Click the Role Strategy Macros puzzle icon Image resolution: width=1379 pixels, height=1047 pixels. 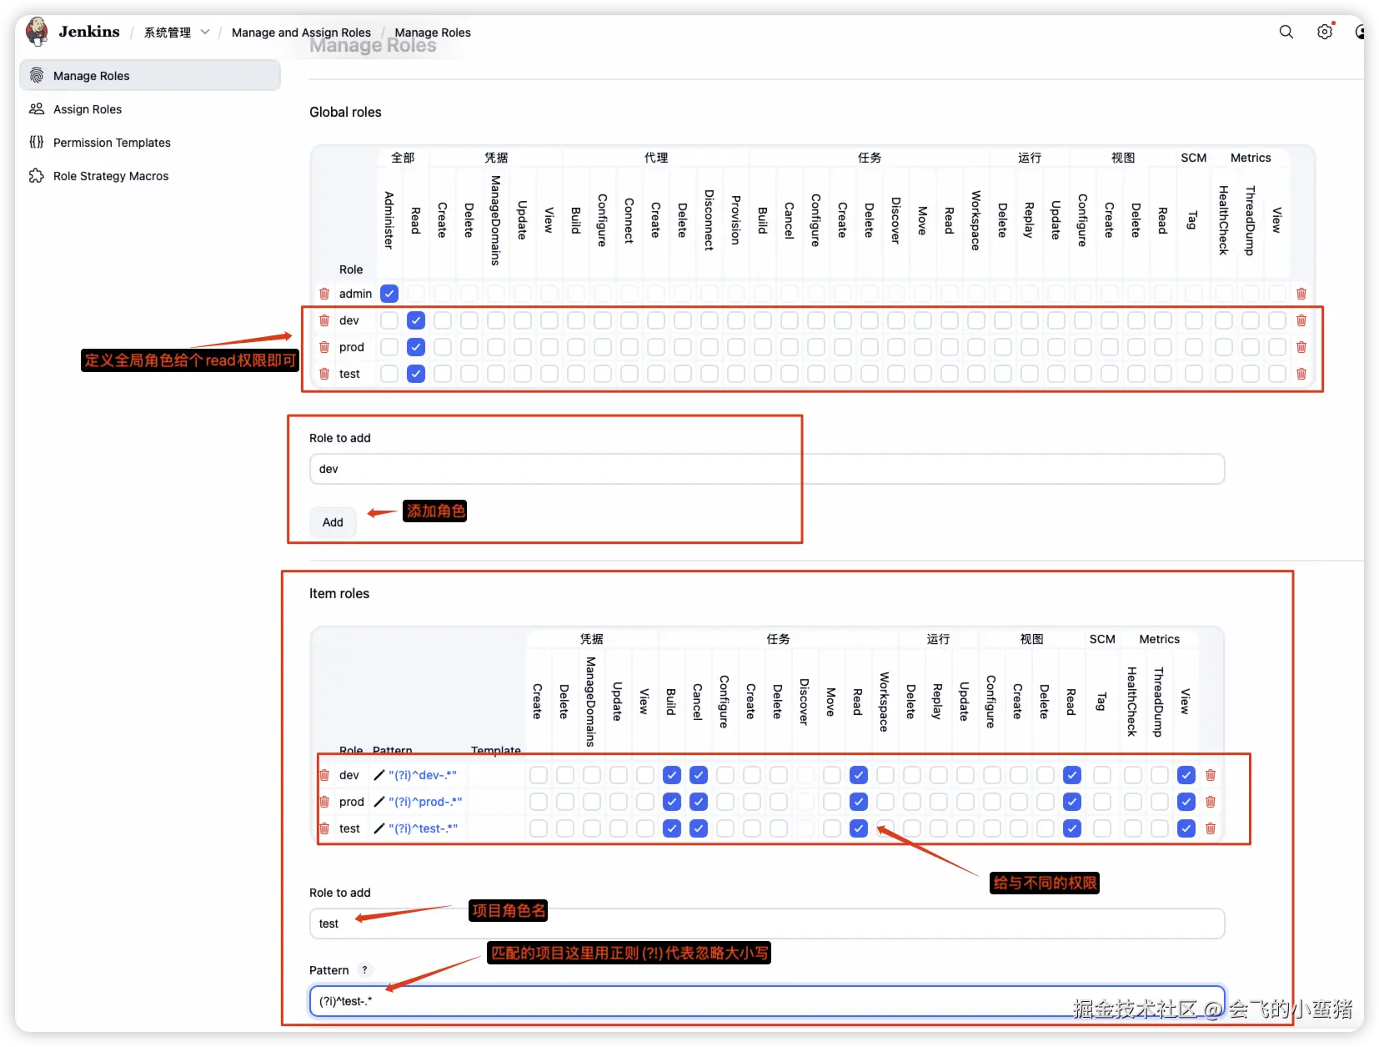(37, 176)
